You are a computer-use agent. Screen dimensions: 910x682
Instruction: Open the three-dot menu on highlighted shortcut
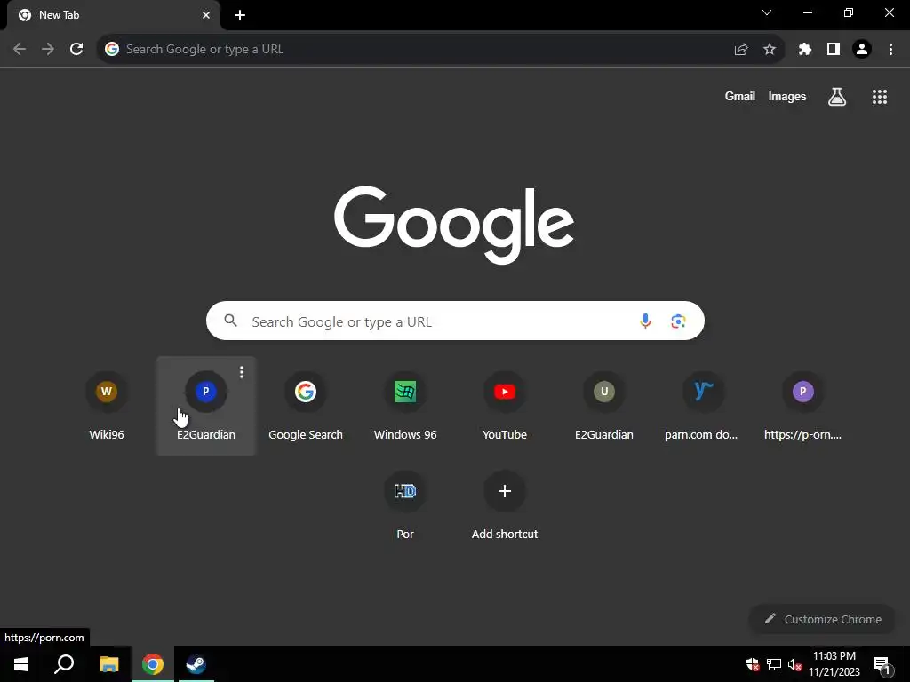pyautogui.click(x=242, y=372)
